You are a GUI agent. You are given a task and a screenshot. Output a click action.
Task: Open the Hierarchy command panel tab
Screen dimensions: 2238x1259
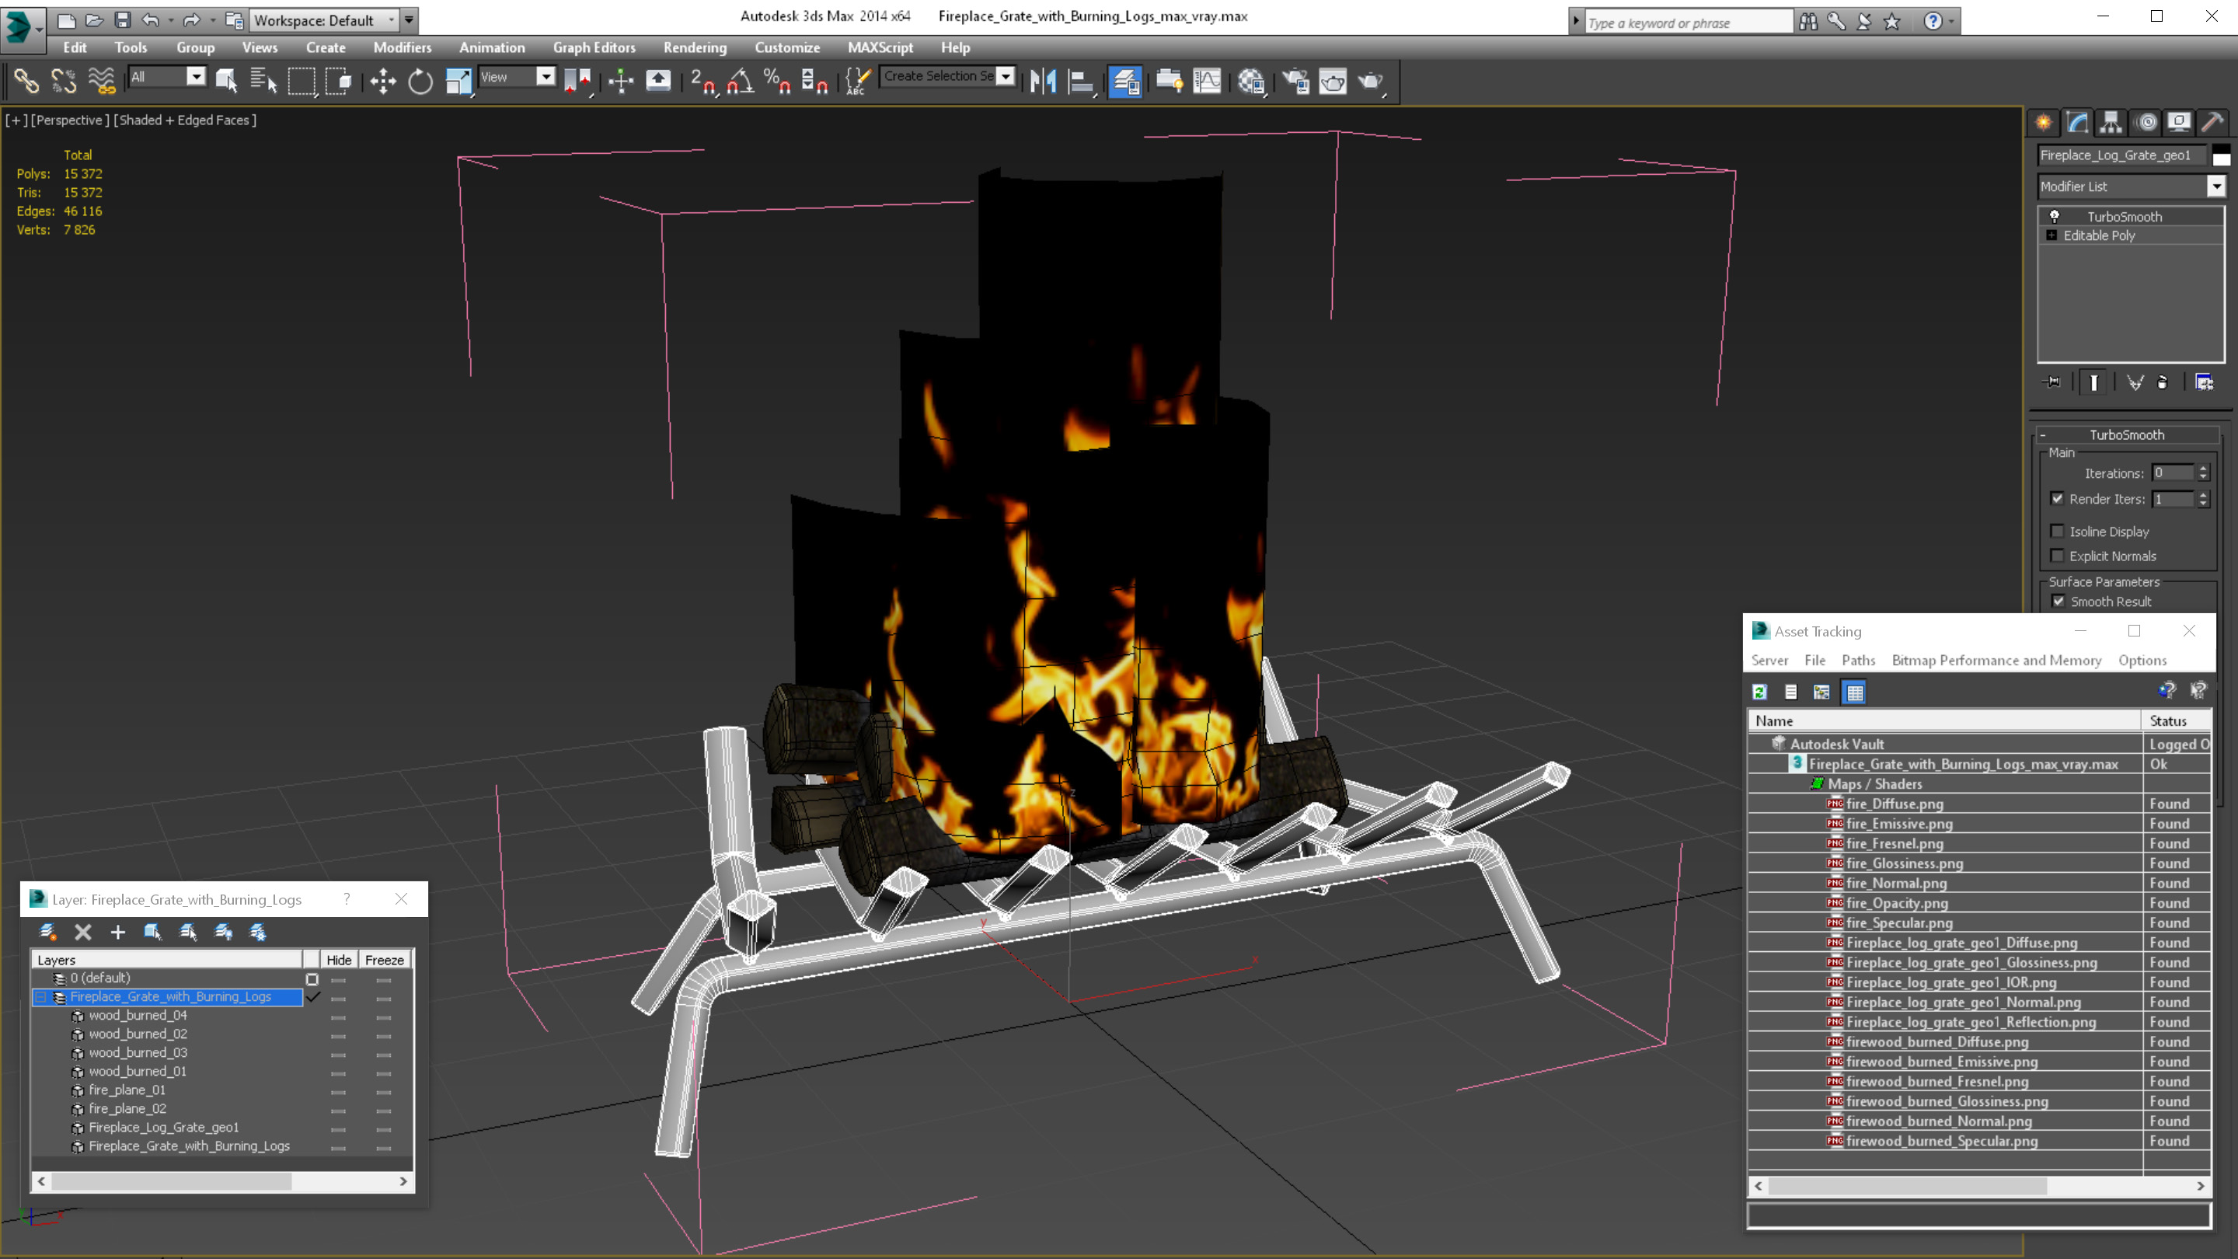[2111, 123]
